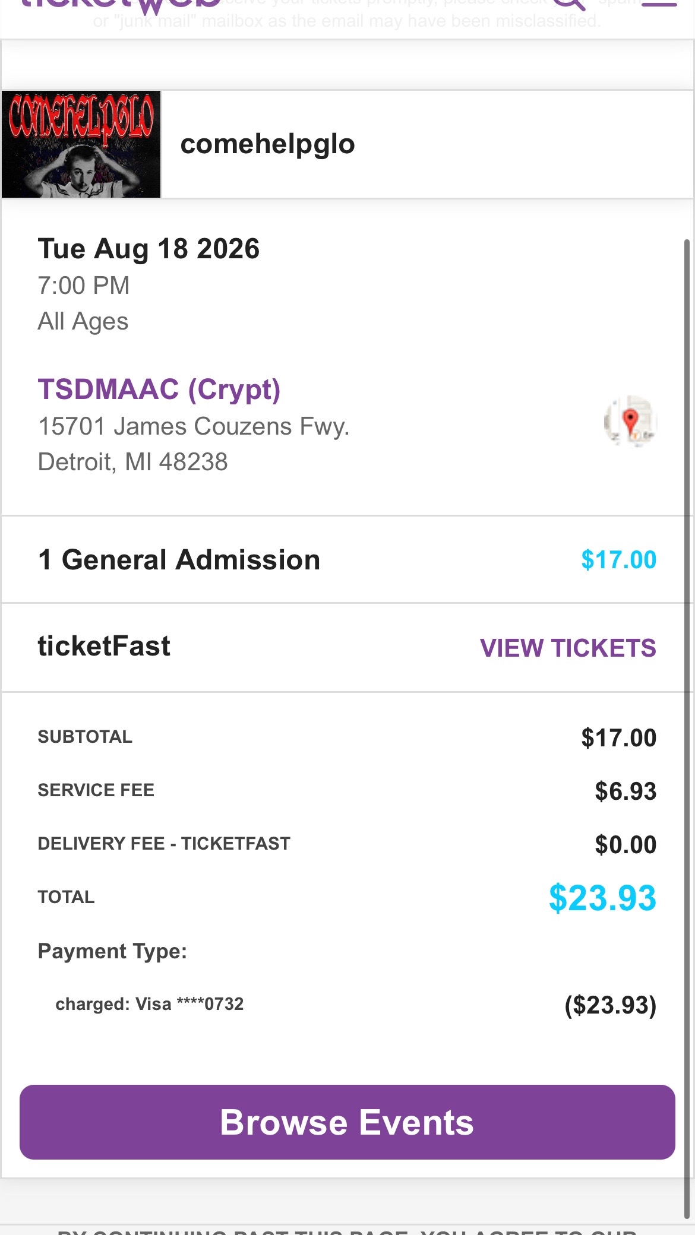Open the comehelpglo event thumbnail
Image resolution: width=695 pixels, height=1235 pixels.
coord(81,144)
